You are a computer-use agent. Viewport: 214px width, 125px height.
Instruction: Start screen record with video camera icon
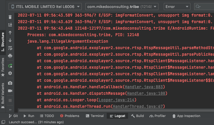[x=10, y=91]
